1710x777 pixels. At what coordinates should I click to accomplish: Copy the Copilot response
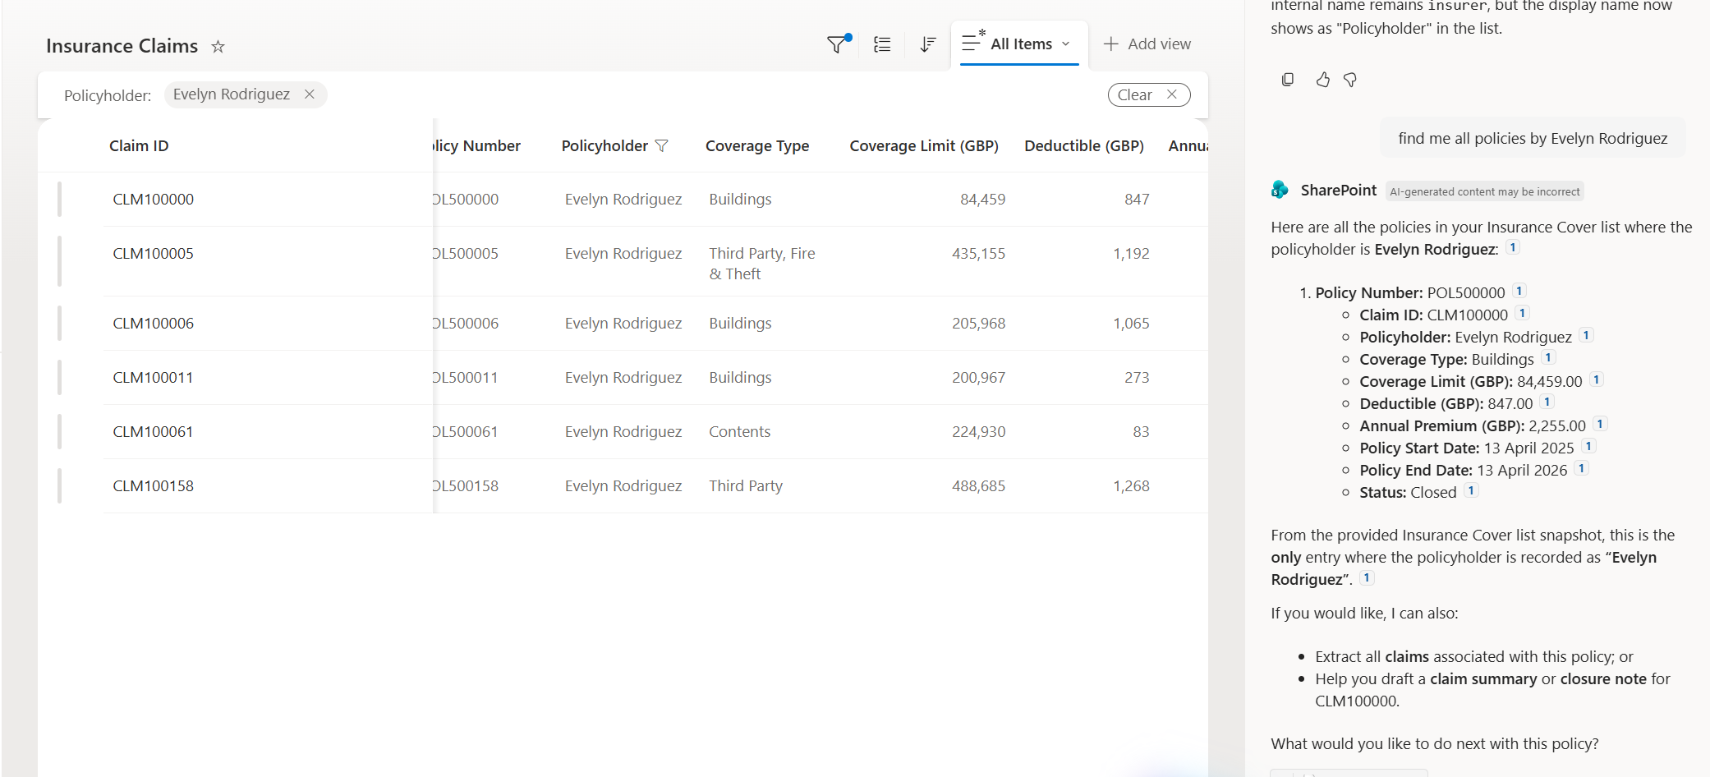click(x=1287, y=80)
